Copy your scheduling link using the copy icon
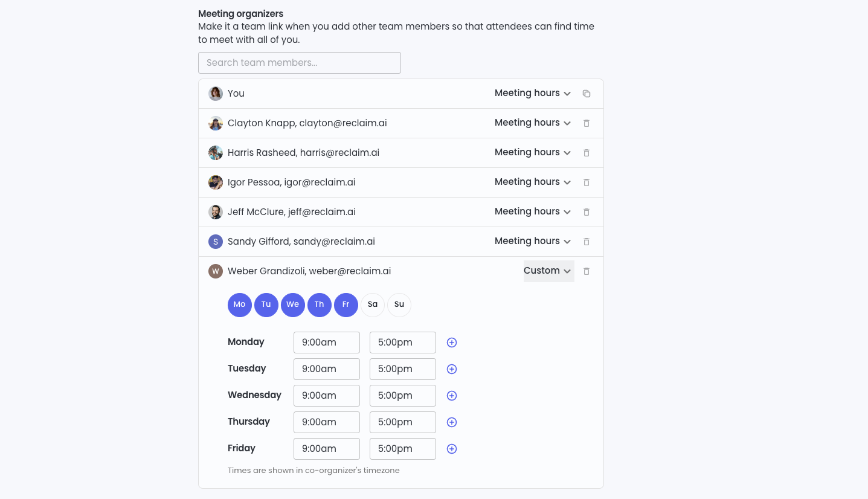Image resolution: width=868 pixels, height=499 pixels. 587,93
